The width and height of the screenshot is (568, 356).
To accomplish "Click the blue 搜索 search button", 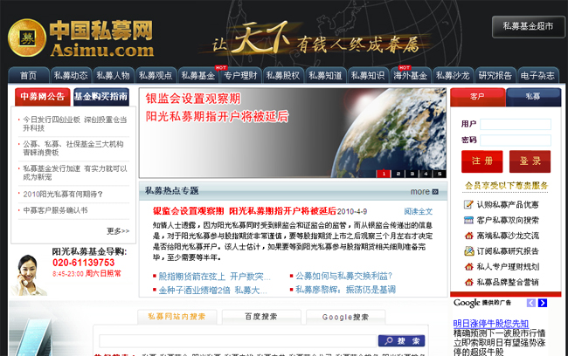I will tap(402, 340).
